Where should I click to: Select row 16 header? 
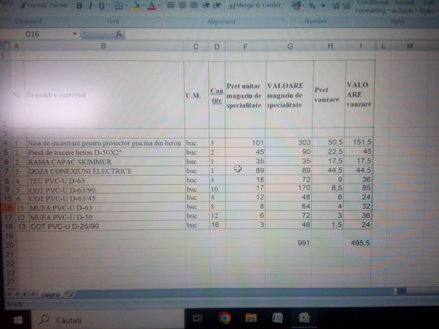(8, 208)
